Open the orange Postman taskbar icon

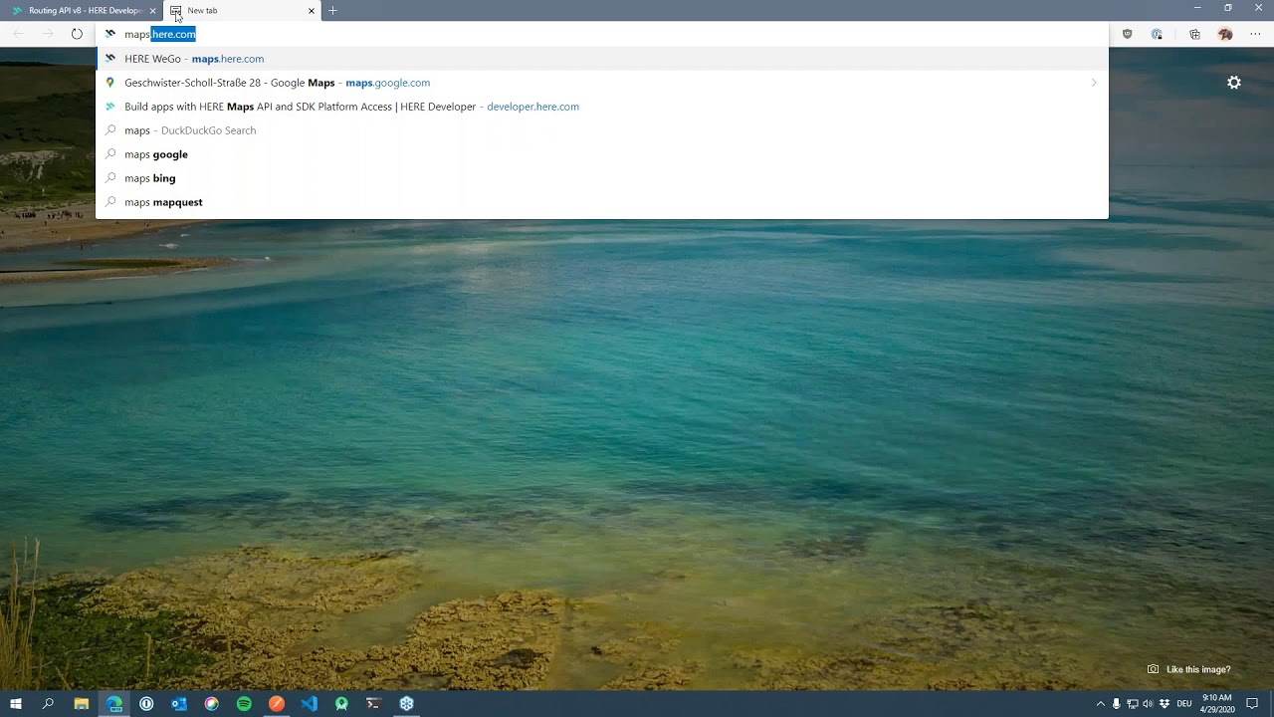click(277, 704)
